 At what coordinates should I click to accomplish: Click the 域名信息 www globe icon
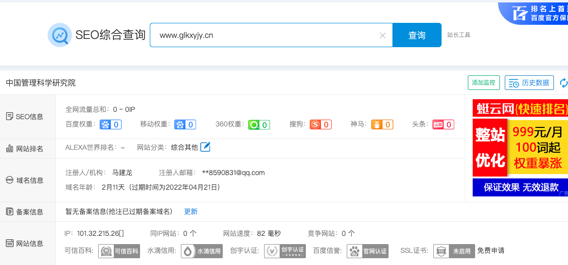10,180
